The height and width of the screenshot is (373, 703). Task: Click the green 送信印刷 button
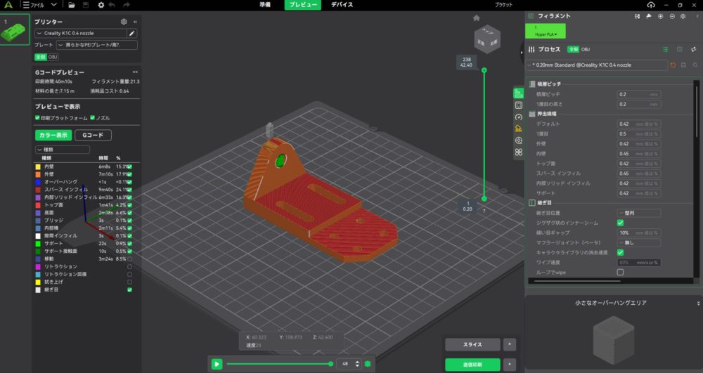472,365
